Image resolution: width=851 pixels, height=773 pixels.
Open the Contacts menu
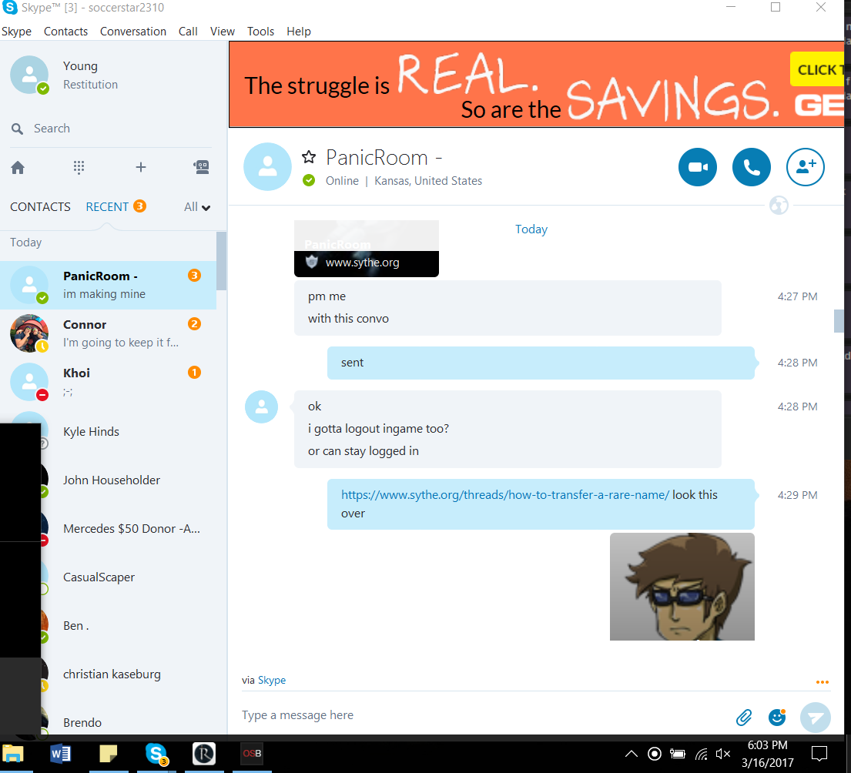click(65, 32)
